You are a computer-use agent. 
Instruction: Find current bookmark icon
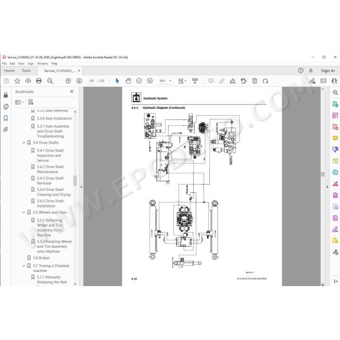pyautogui.click(x=31, y=102)
